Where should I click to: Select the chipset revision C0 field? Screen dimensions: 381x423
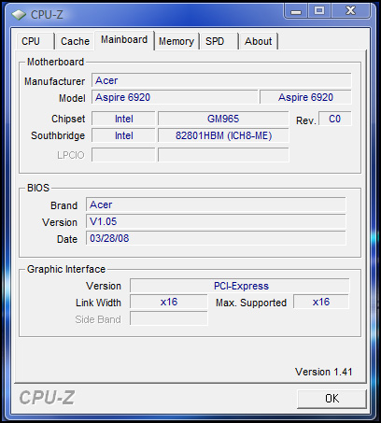click(x=335, y=119)
